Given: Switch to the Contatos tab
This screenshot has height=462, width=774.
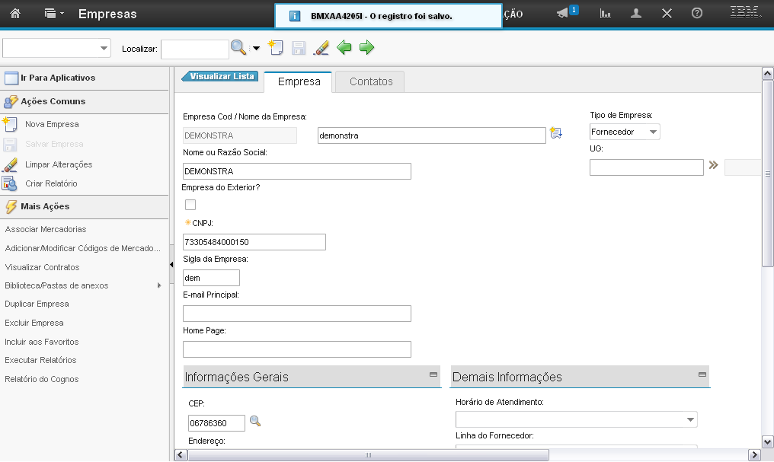Looking at the screenshot, I should tap(371, 81).
